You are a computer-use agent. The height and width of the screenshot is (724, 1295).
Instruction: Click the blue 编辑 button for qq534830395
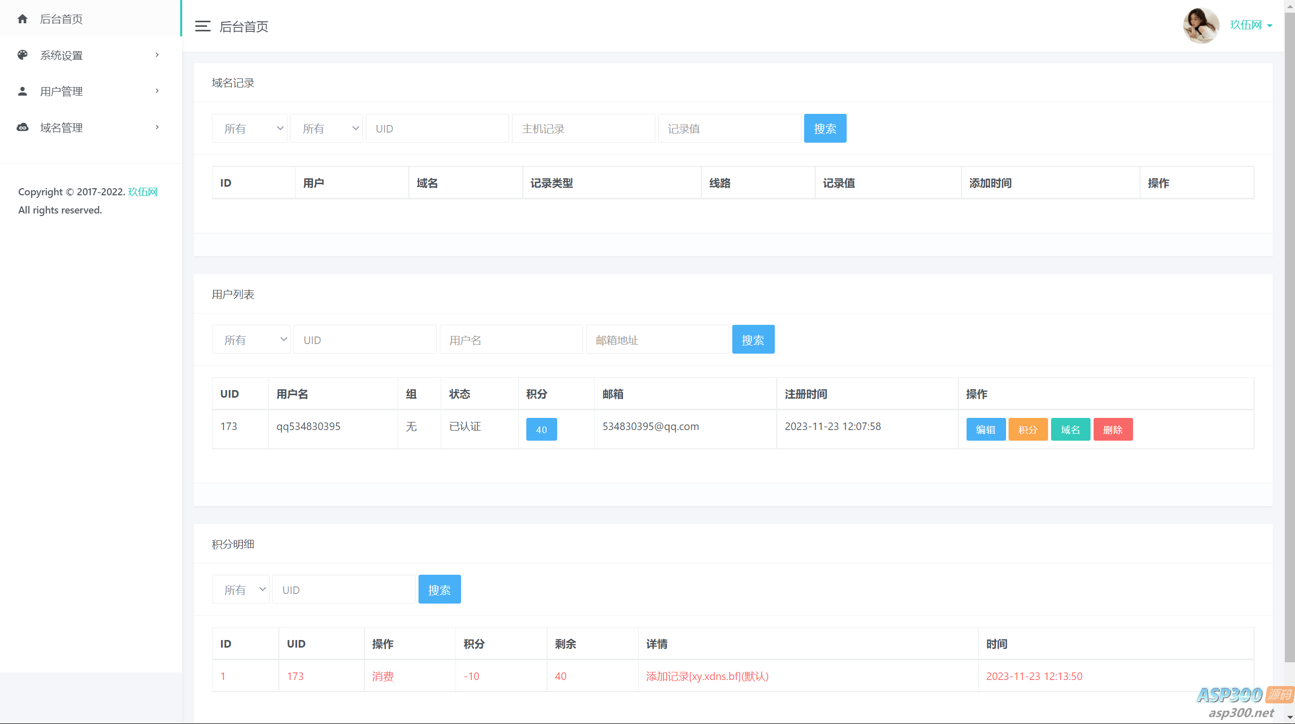pyautogui.click(x=985, y=430)
